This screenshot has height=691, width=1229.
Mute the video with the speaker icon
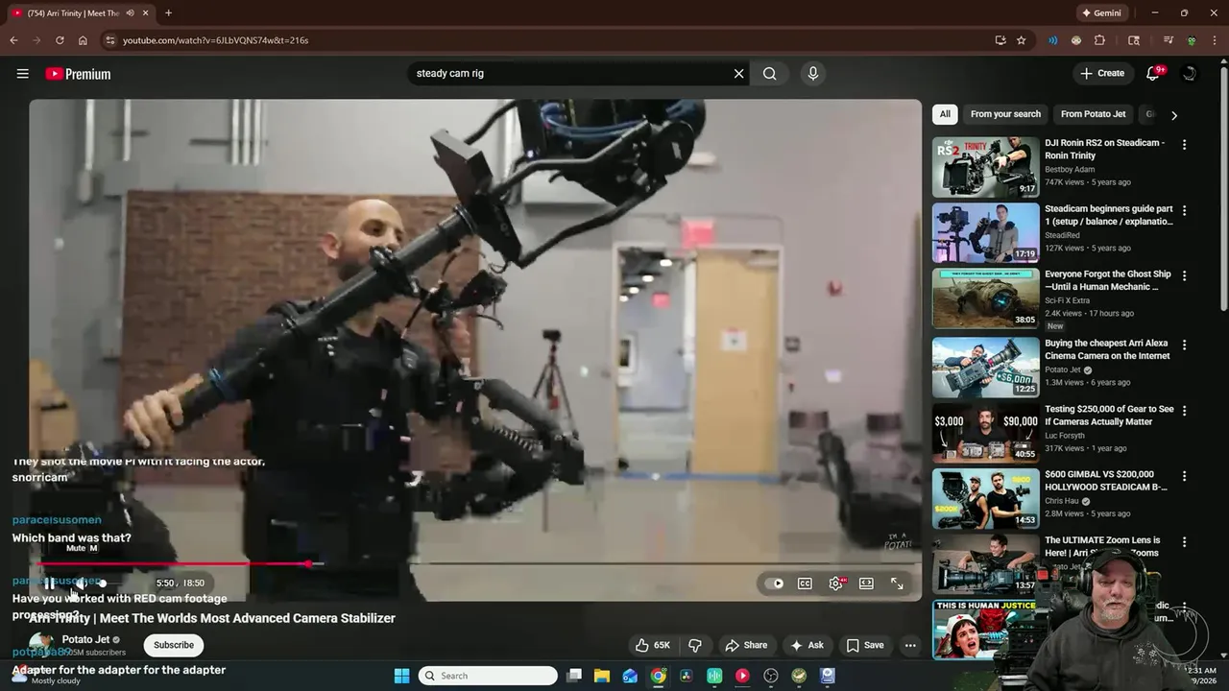pos(82,584)
